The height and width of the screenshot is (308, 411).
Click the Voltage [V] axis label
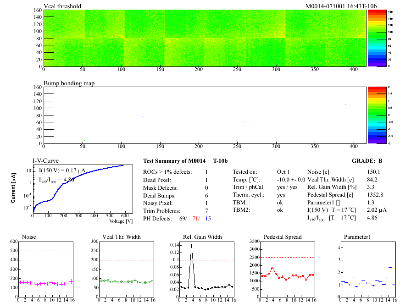tap(121, 221)
